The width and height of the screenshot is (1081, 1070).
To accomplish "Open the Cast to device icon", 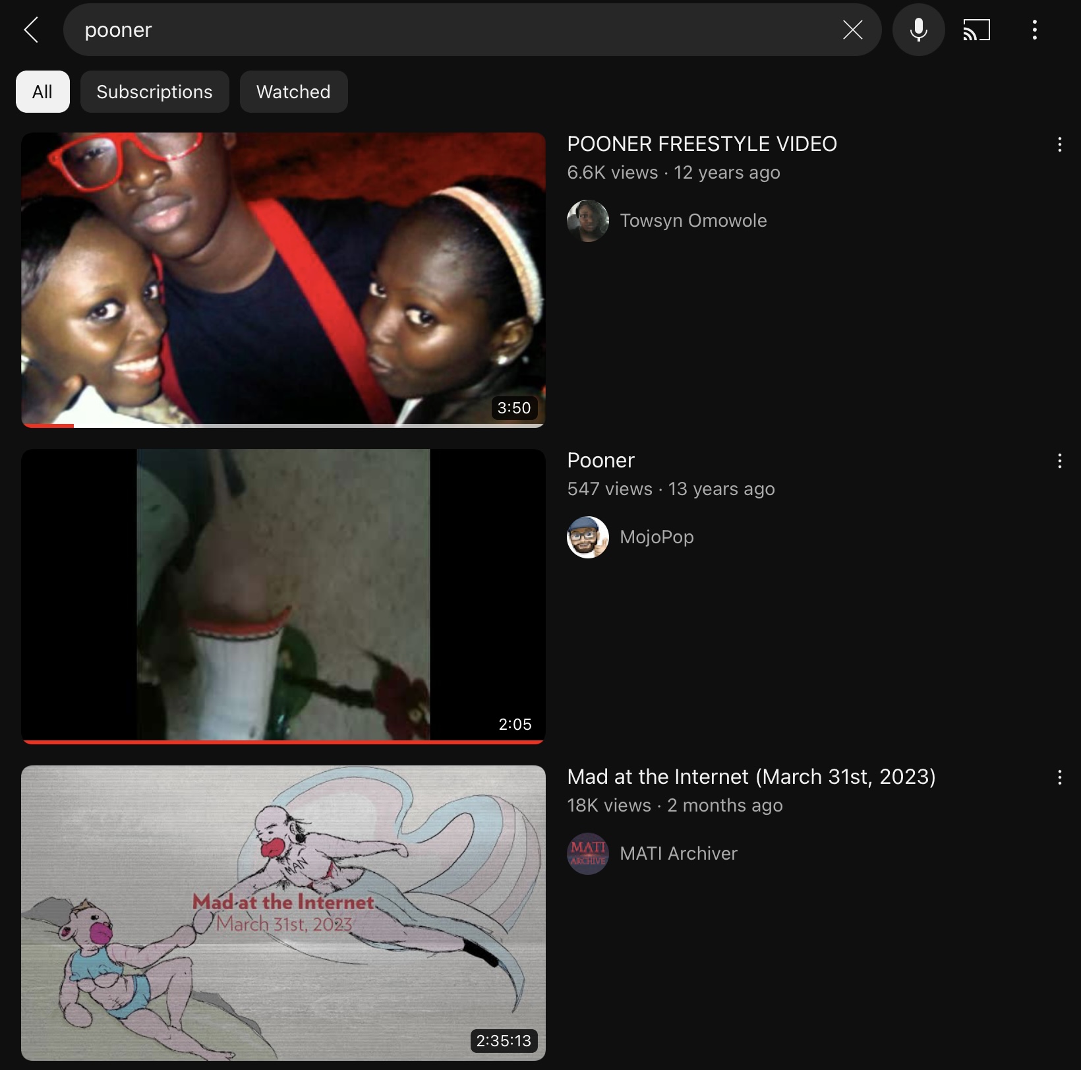I will [976, 30].
